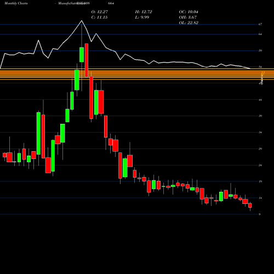Click the '29' price axis label

point(260,149)
